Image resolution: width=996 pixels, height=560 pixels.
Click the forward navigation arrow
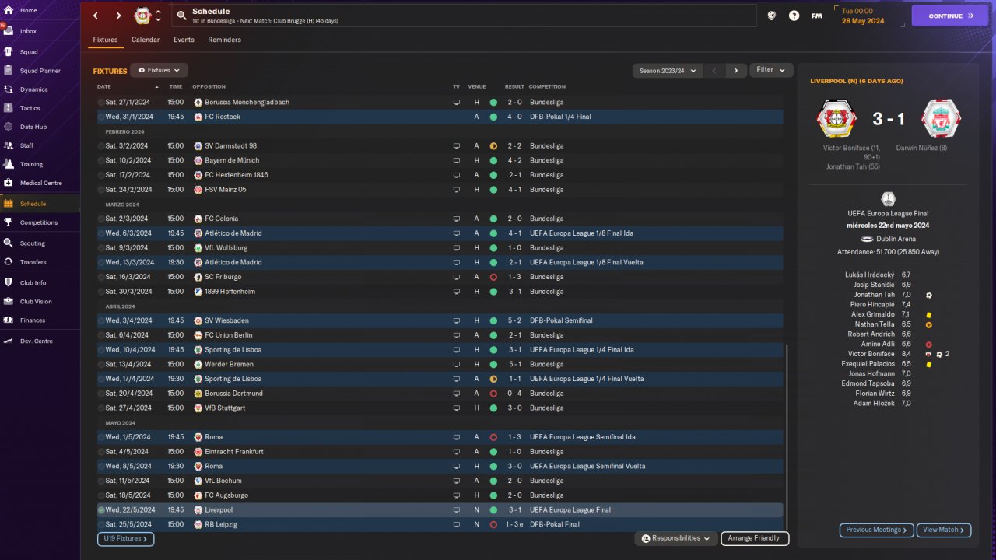(118, 16)
